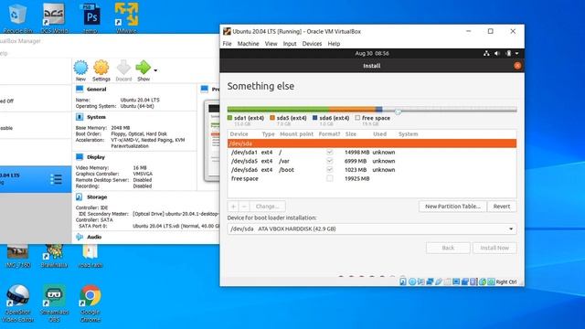The width and height of the screenshot is (585, 329).
Task: Select the OpenShot Video Editor desktop shortcut
Action: point(17,303)
